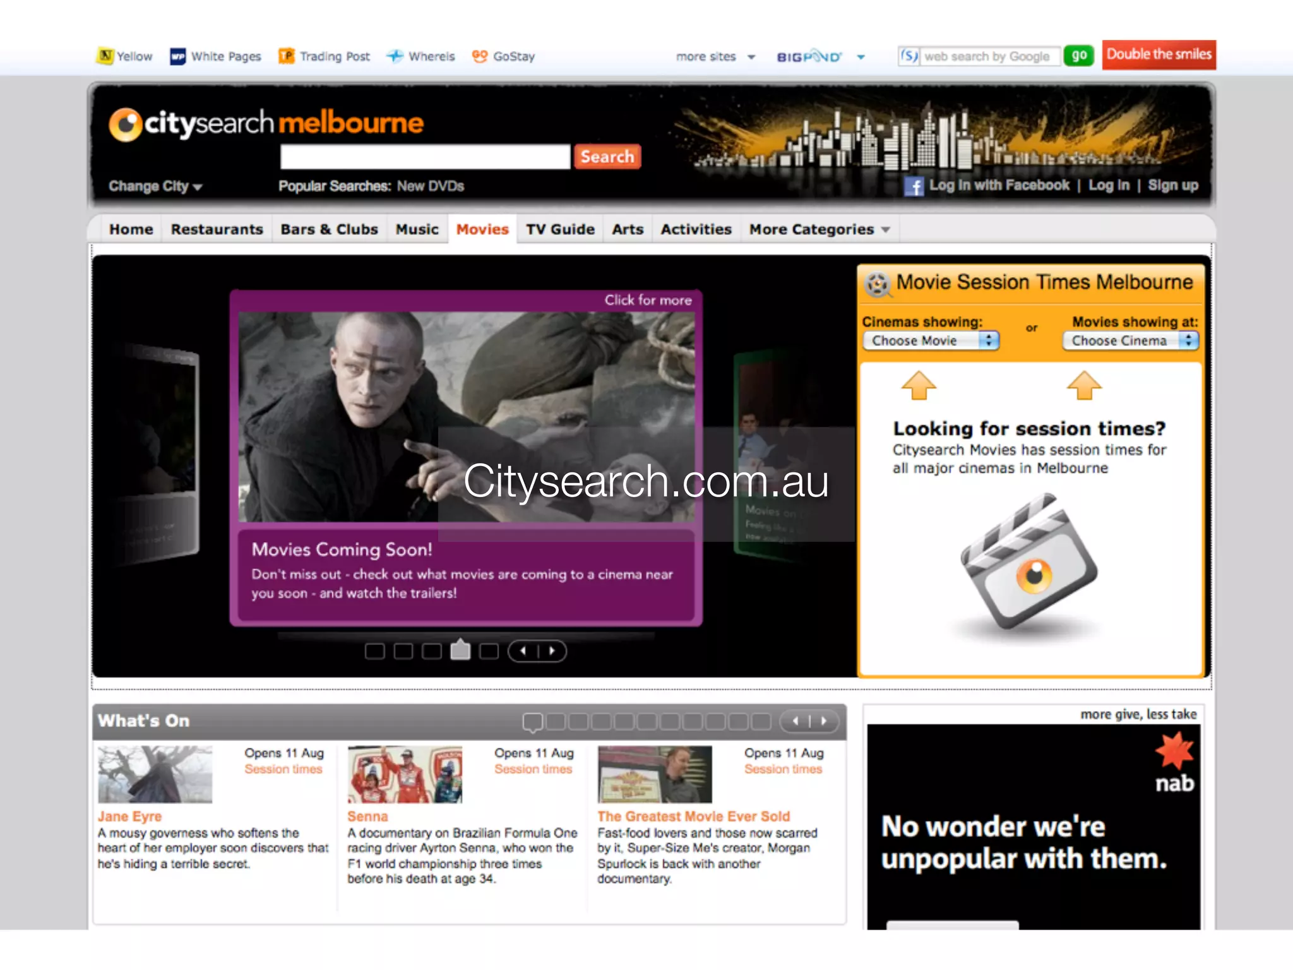This screenshot has height=970, width=1293.
Task: Click the Yellow Pages icon
Action: pyautogui.click(x=105, y=56)
